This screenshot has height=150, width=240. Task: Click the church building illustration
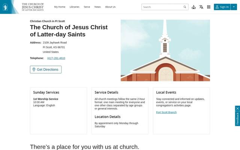tap(165, 50)
